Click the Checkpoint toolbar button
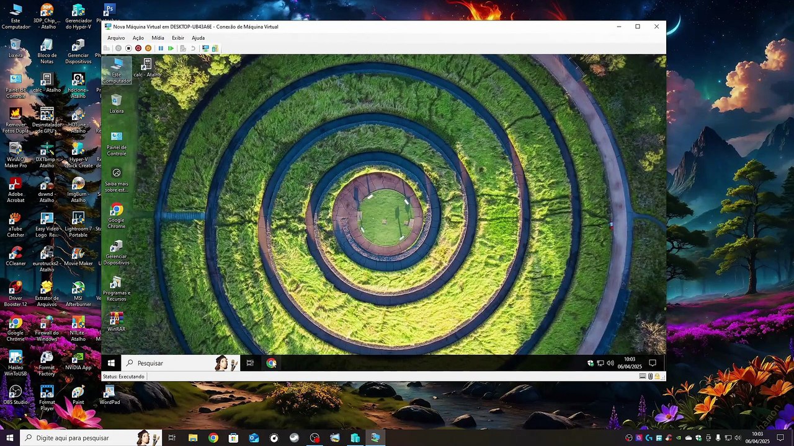The height and width of the screenshot is (446, 794). click(x=183, y=48)
